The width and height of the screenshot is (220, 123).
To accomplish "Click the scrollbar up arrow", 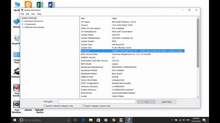I will (198, 18).
